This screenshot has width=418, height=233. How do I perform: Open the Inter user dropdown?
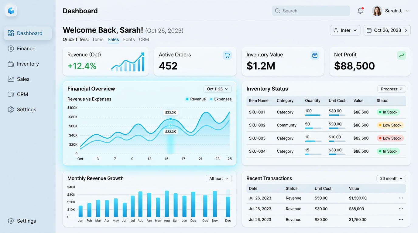(345, 30)
